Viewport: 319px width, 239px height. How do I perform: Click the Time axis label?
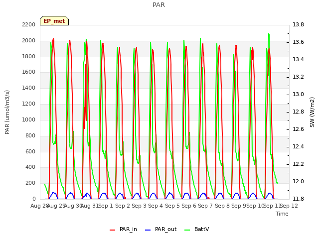click(282, 214)
